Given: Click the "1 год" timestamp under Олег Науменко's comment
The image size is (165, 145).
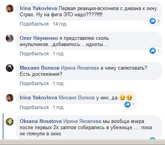Looking at the screenshot, I should pyautogui.click(x=58, y=54).
